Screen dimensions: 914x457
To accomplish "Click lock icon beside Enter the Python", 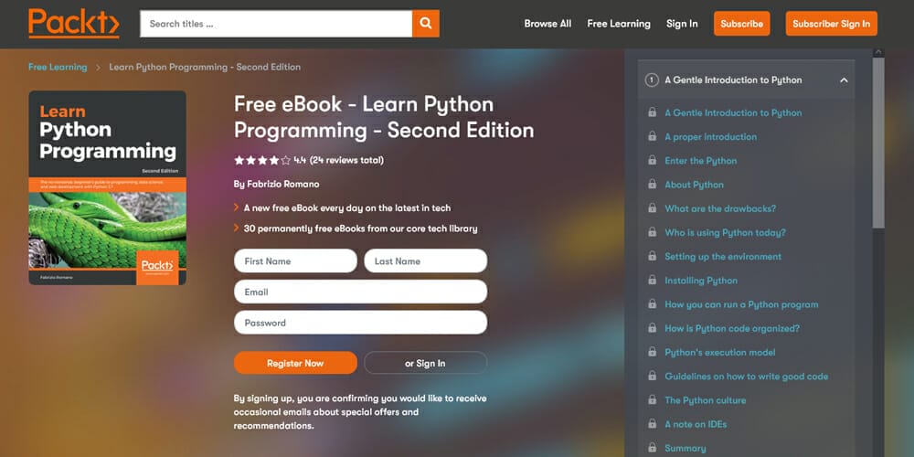I will point(653,160).
